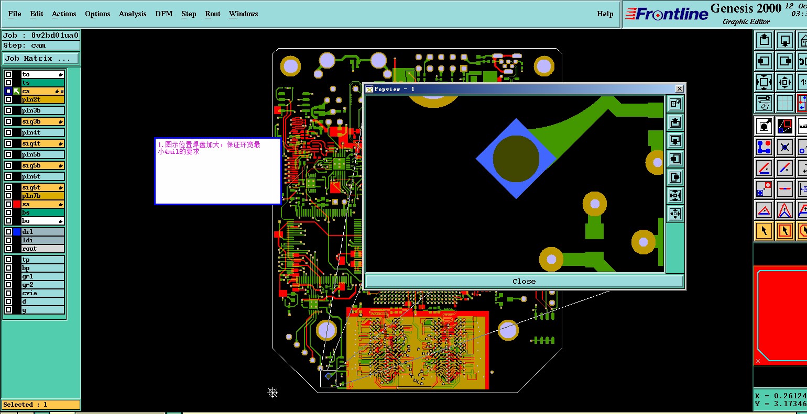
Task: Select the red-blue diagonal line tool
Action: click(x=785, y=168)
